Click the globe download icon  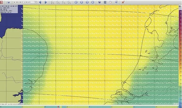99,2
